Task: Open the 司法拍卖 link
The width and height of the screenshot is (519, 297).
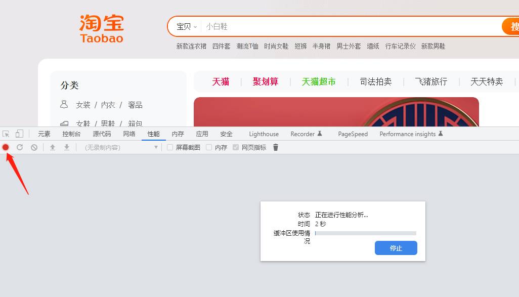Action: [376, 81]
